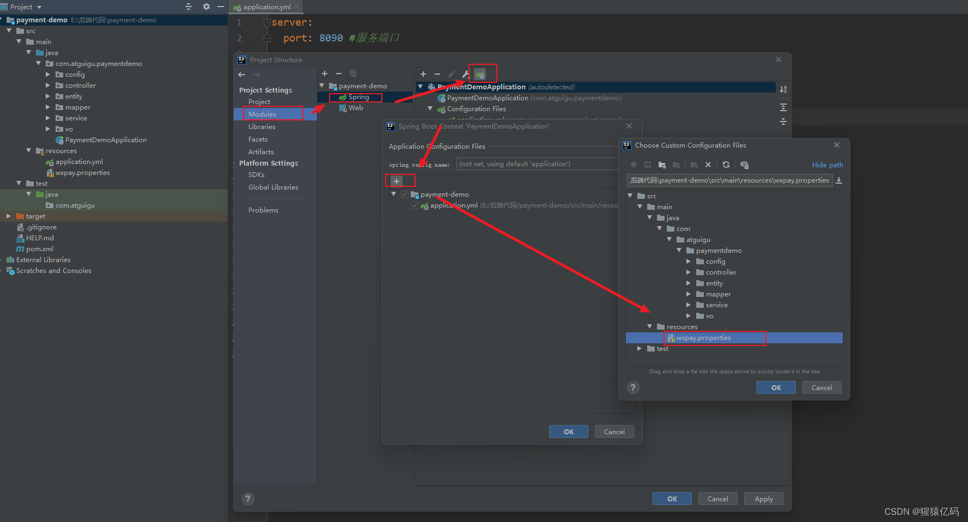
Task: Click the Home directory icon in file chooser
Action: (634, 165)
